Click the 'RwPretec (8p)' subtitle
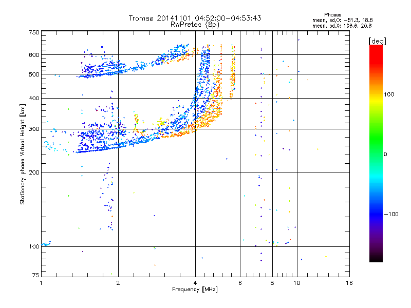This screenshot has height=308, width=411. [195, 25]
